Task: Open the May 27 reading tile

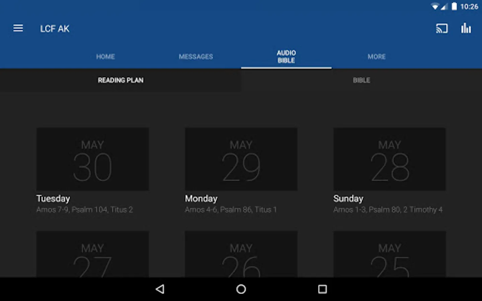Action: [93, 254]
